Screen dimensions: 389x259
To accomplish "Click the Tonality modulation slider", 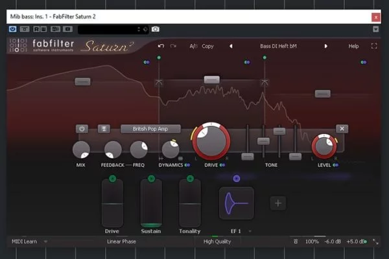I will tap(190, 203).
